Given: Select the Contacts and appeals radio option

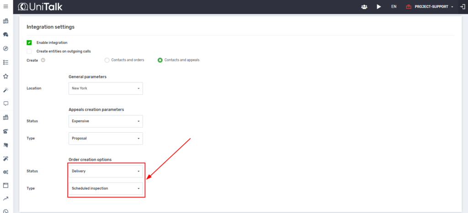Looking at the screenshot, I should [x=160, y=60].
